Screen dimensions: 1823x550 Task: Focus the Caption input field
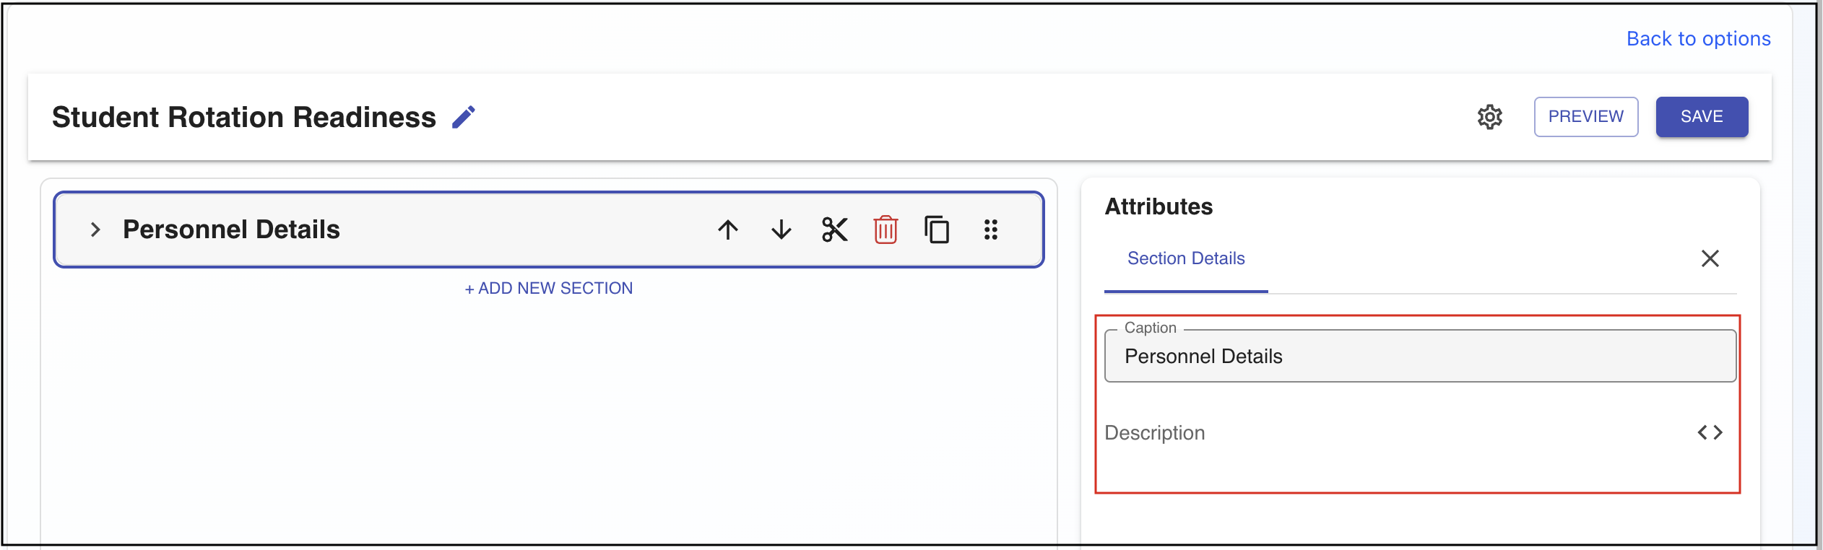click(x=1420, y=357)
